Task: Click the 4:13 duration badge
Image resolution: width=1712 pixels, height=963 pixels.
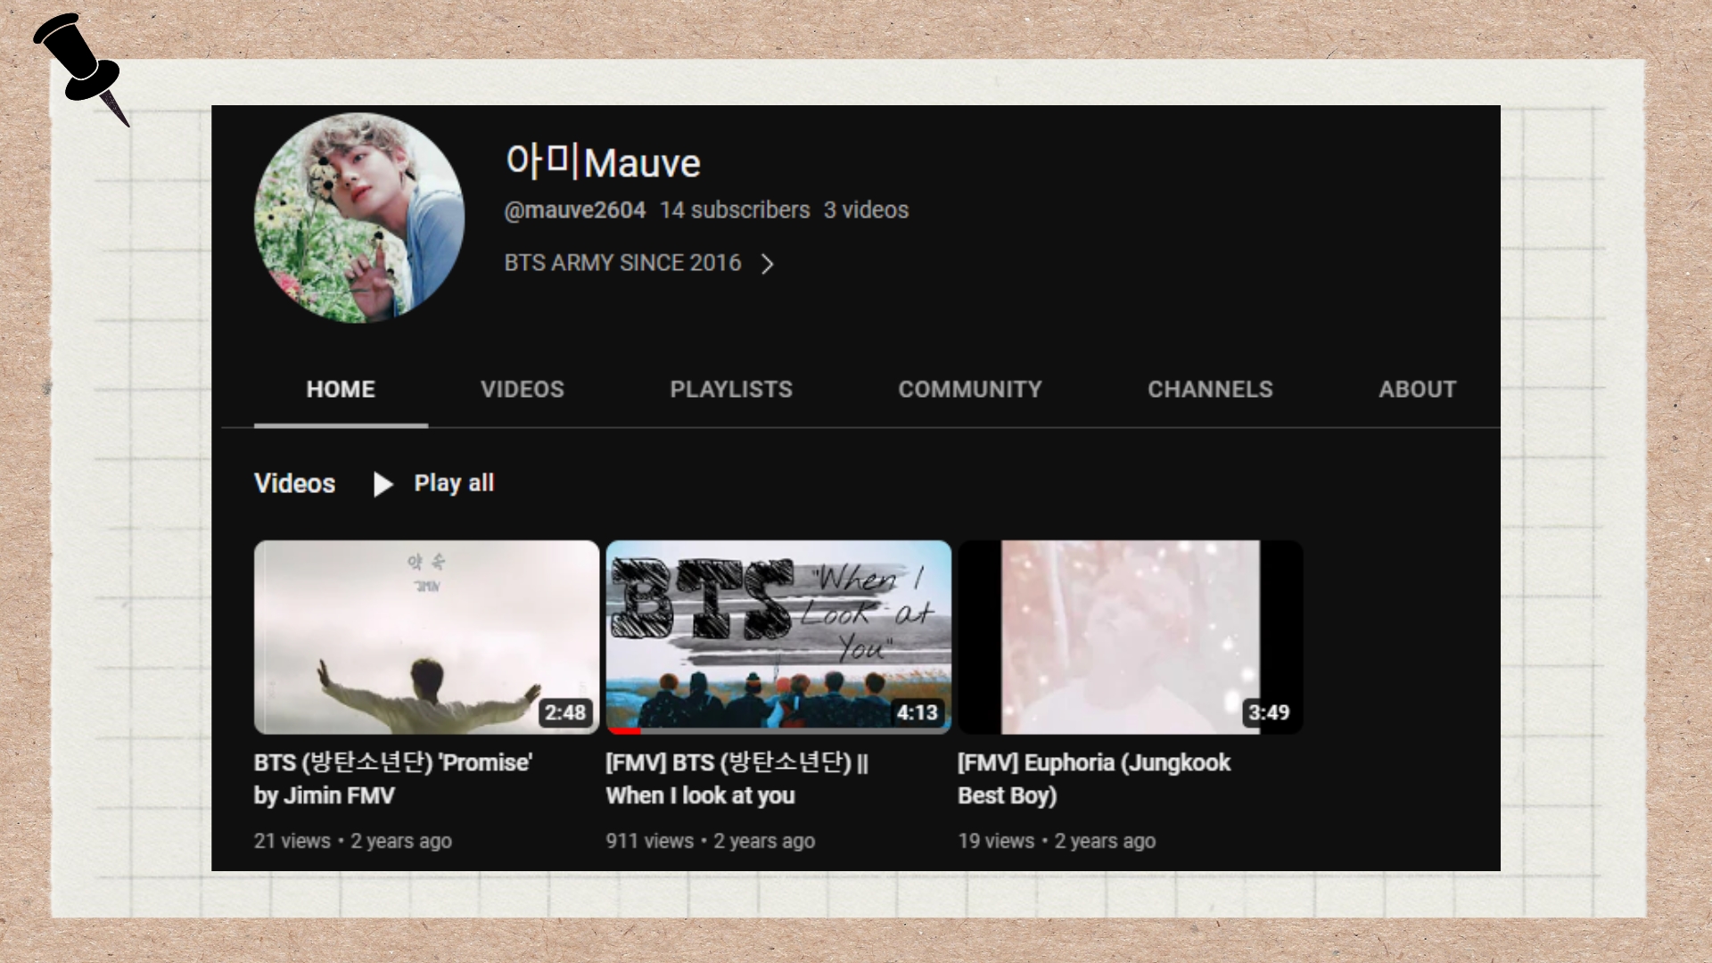Action: 918,712
